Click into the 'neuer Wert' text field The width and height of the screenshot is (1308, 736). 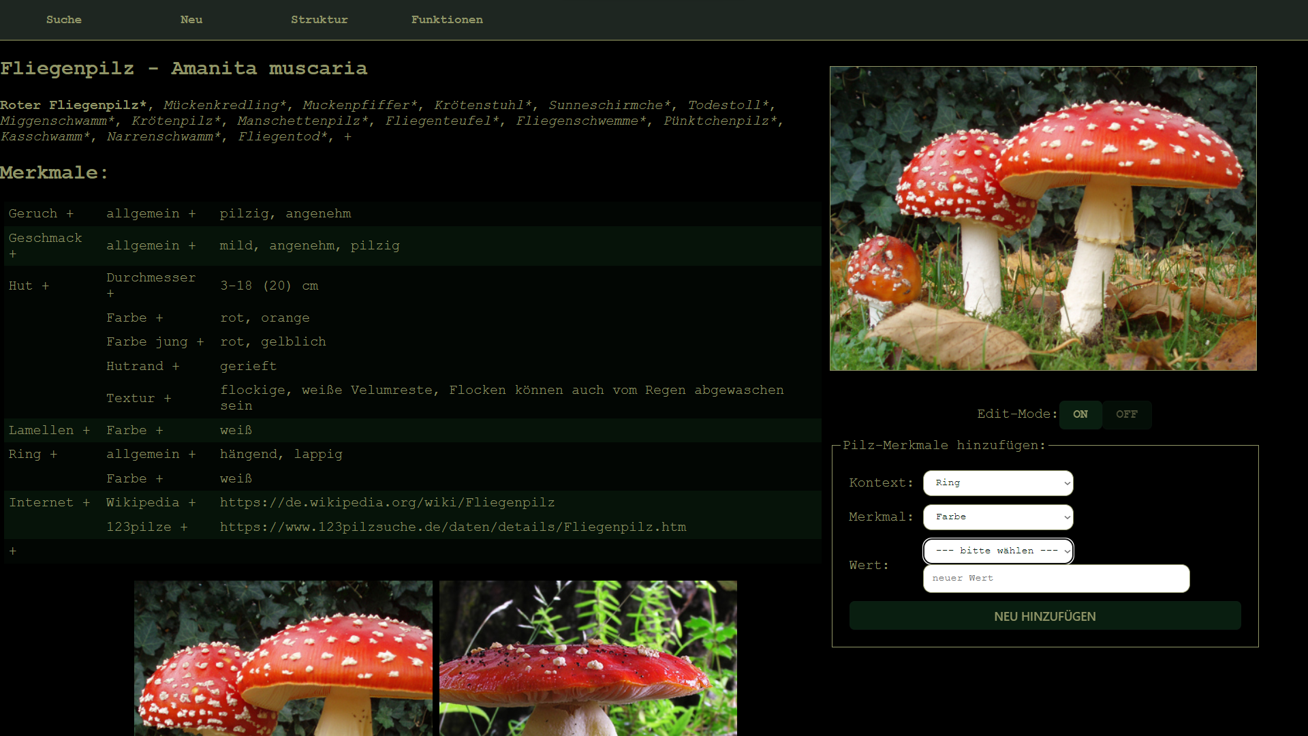click(1055, 579)
